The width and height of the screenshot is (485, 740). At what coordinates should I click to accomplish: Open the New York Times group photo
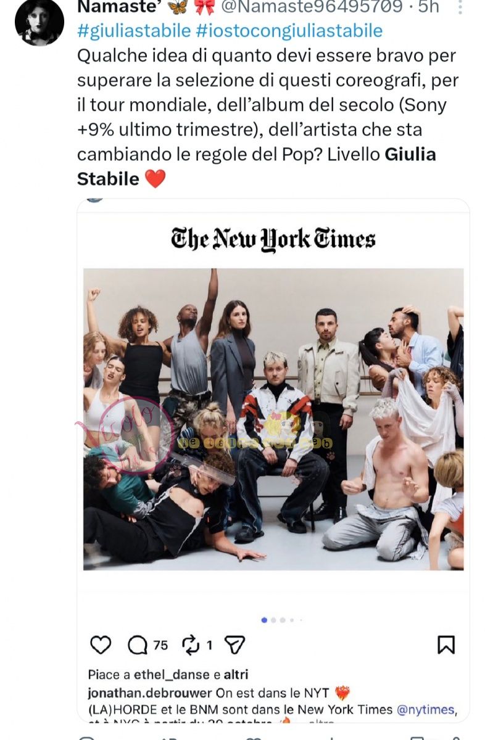tap(273, 419)
